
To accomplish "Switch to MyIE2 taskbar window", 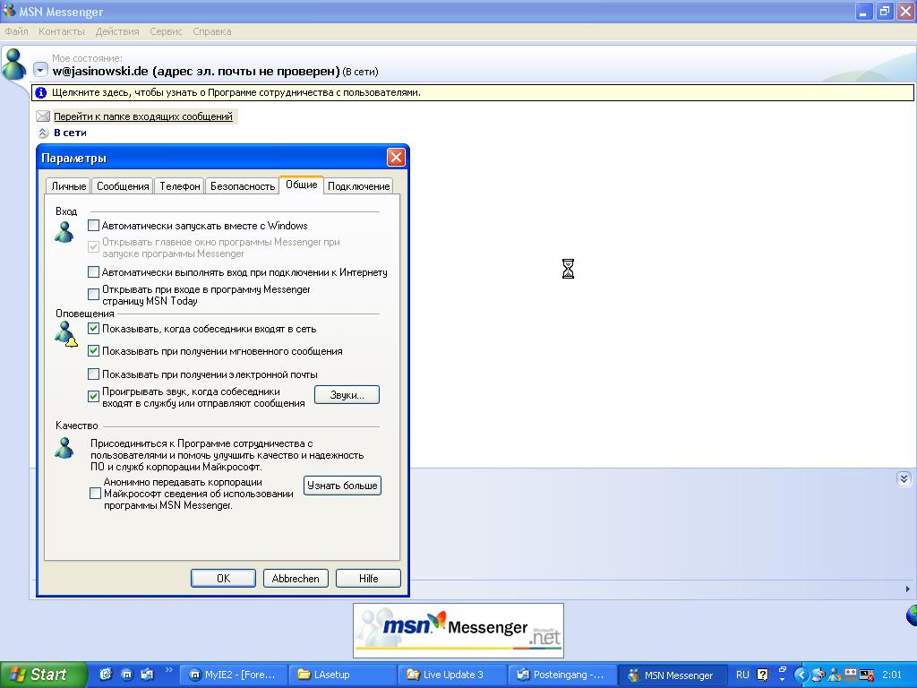I will coord(234,675).
